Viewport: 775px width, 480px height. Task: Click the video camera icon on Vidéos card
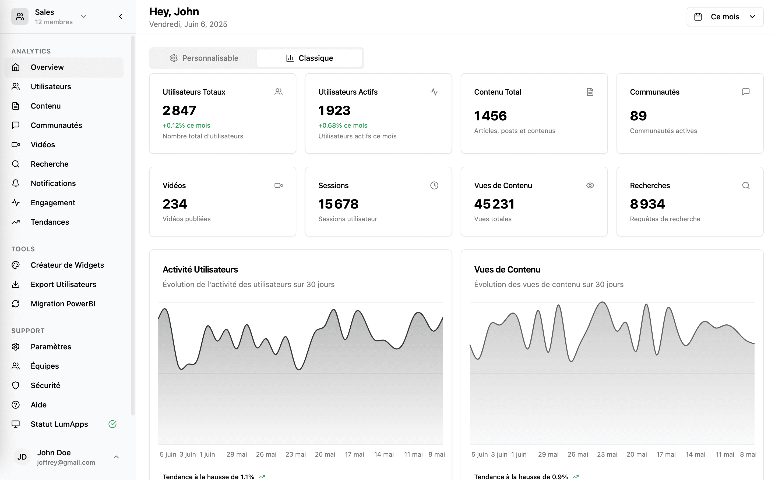[279, 185]
